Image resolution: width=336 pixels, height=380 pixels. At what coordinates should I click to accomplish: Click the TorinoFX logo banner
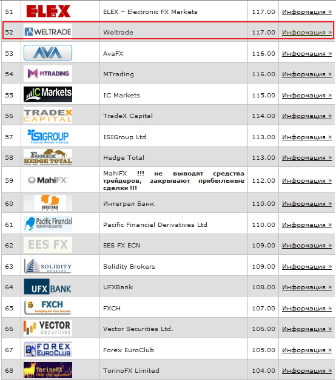coord(48,370)
